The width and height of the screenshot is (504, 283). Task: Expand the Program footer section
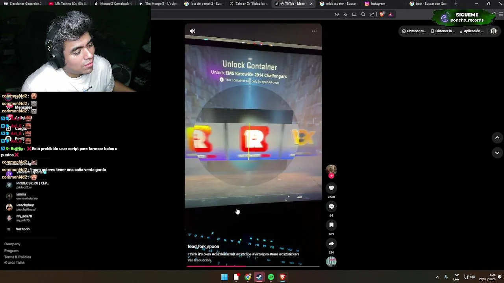tap(11, 251)
